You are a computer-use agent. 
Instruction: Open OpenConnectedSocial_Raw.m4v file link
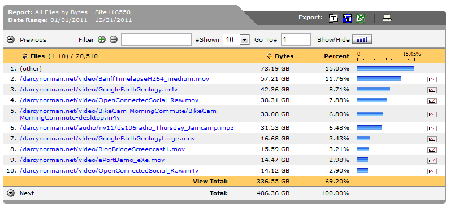click(x=109, y=171)
